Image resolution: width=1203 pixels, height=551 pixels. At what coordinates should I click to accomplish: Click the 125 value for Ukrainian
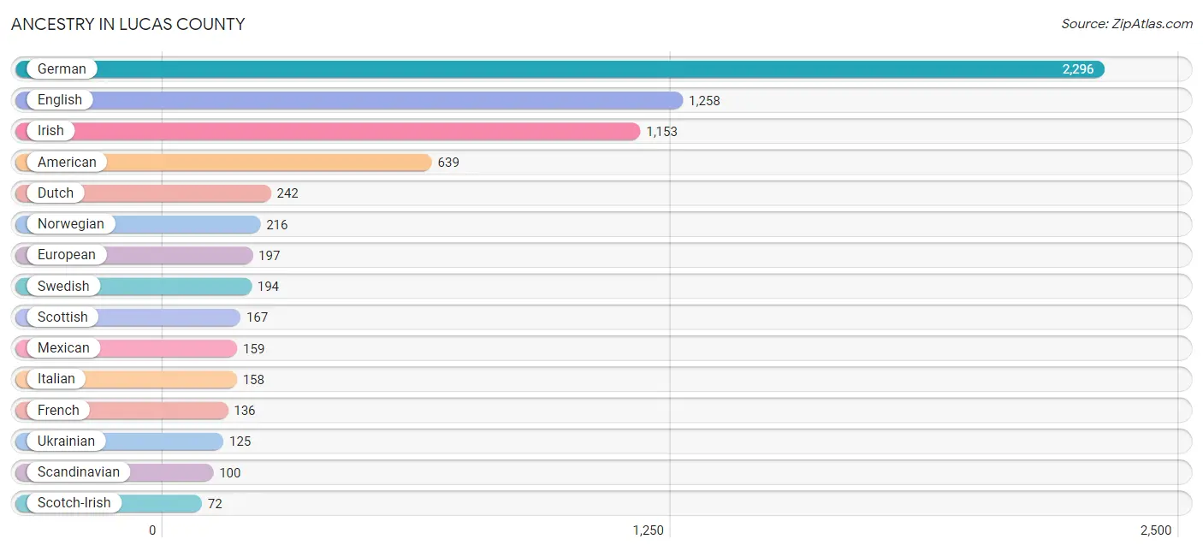click(x=240, y=441)
